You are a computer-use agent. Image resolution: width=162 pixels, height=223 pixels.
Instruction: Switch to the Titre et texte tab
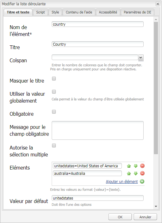pyautogui.click(x=18, y=12)
